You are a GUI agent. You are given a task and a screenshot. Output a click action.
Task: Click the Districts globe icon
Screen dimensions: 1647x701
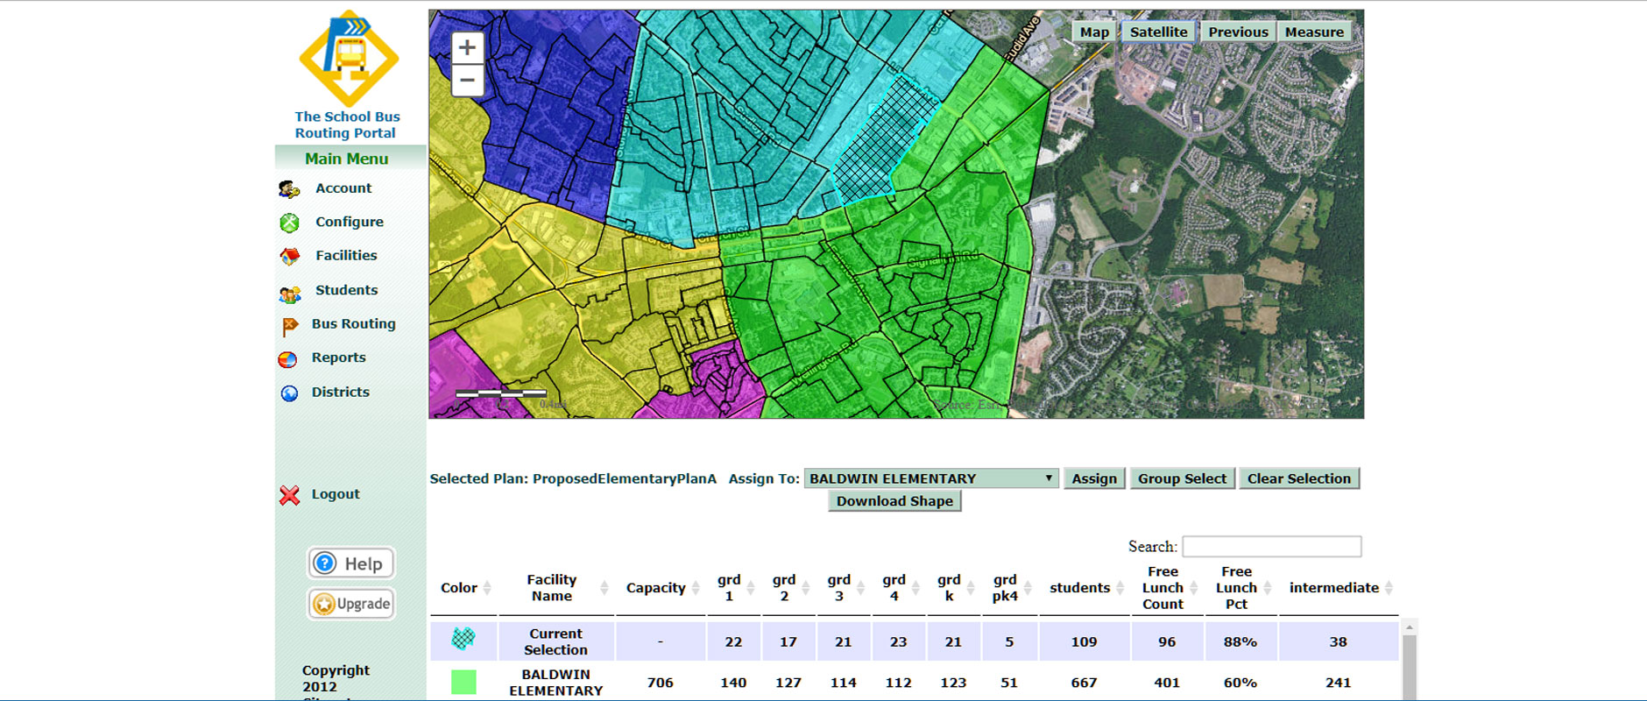coord(289,393)
